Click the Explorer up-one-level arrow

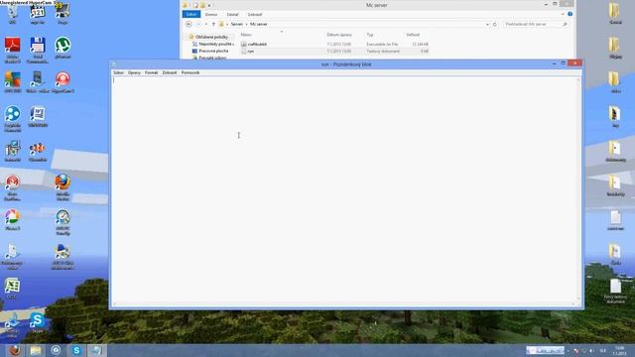pos(213,24)
